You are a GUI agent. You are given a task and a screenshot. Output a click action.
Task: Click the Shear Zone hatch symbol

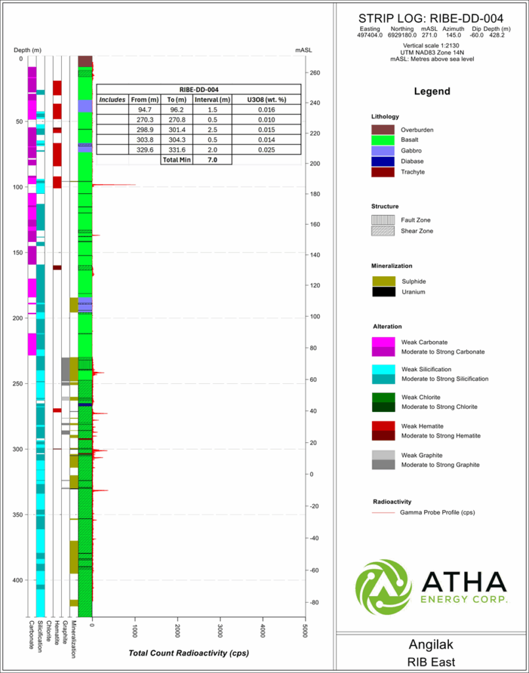(x=383, y=231)
